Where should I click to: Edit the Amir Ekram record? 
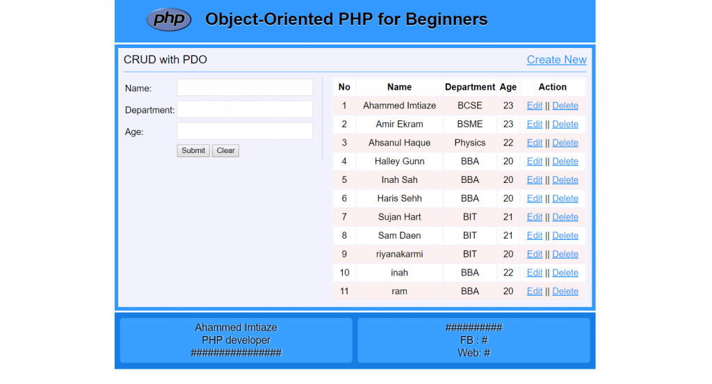tap(535, 124)
